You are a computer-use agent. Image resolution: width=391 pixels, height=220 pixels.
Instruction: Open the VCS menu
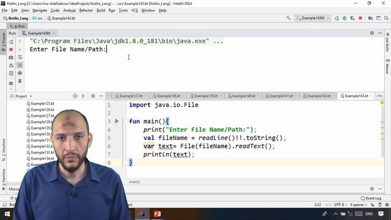(x=134, y=10)
